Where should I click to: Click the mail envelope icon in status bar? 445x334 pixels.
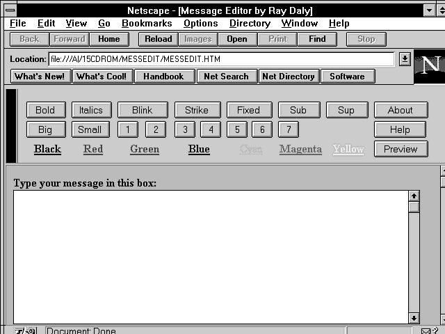coord(424,330)
